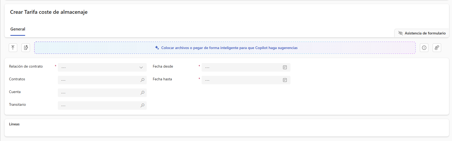Image resolution: width=452 pixels, height=141 pixels.
Task: Open lookup magnifier for Cuenta
Action: 142,93
